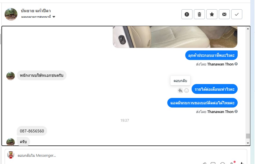Click scrollbar up arrow in chat
The height and width of the screenshot is (164, 255).
coord(248,29)
